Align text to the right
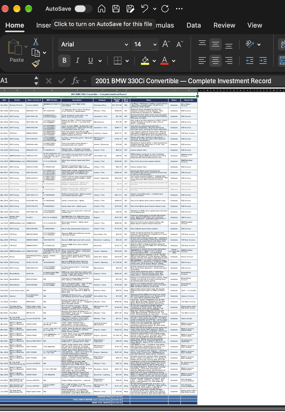 pyautogui.click(x=229, y=60)
